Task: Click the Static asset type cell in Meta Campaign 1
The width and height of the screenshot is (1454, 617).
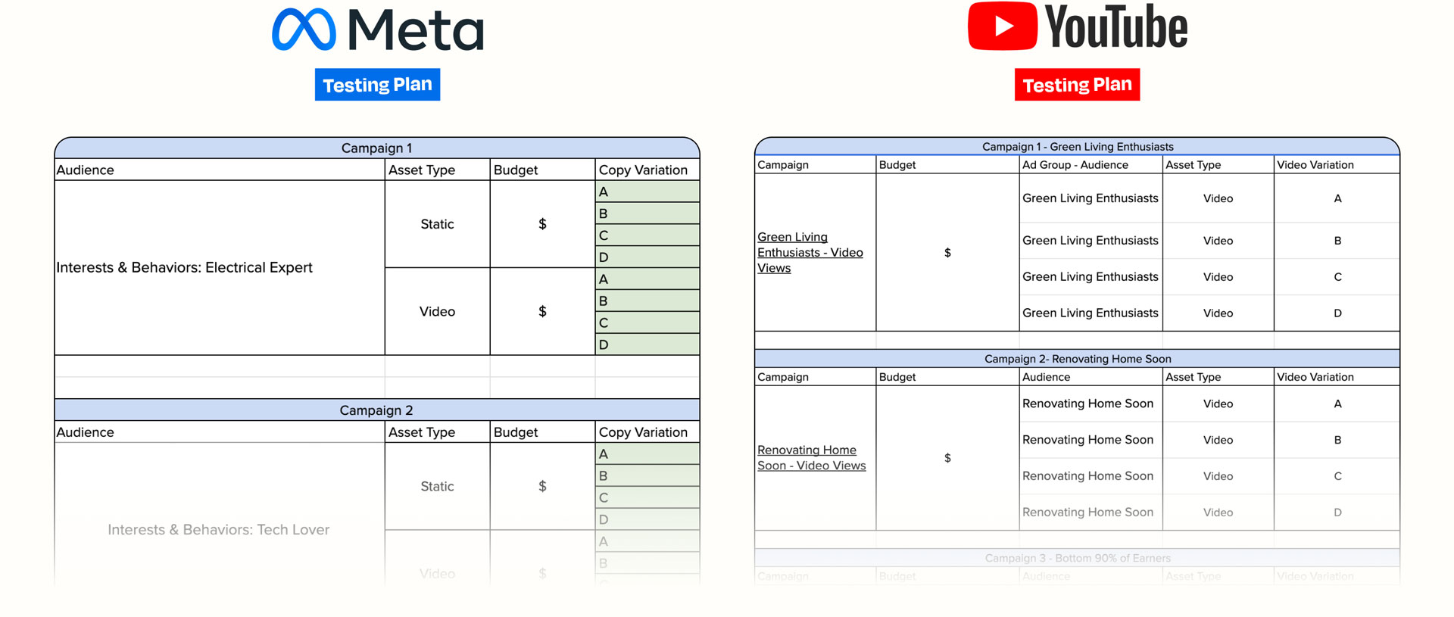Action: point(437,224)
